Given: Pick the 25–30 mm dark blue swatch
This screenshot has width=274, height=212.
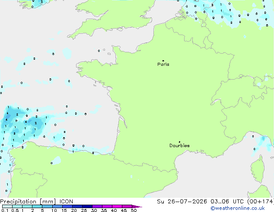Looking at the screenshot, I should (x=87, y=206).
